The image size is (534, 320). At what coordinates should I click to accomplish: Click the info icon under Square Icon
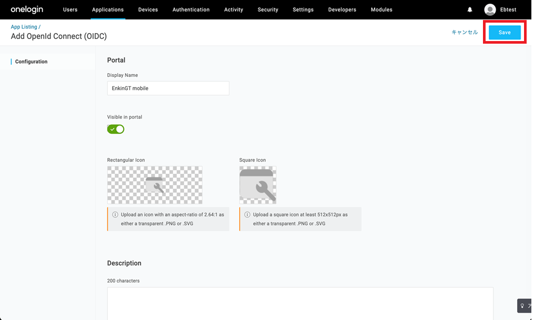click(x=247, y=215)
